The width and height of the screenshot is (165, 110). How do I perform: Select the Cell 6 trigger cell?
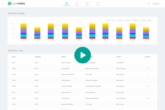click(x=37, y=86)
